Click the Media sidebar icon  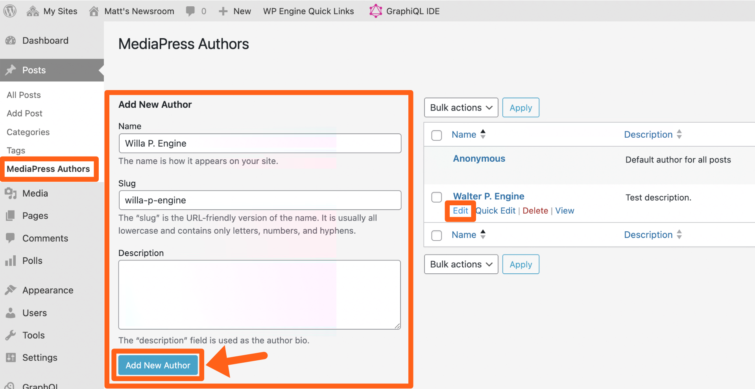[11, 193]
